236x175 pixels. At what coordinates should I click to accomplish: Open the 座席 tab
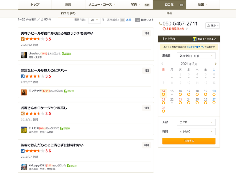coord(68,5)
